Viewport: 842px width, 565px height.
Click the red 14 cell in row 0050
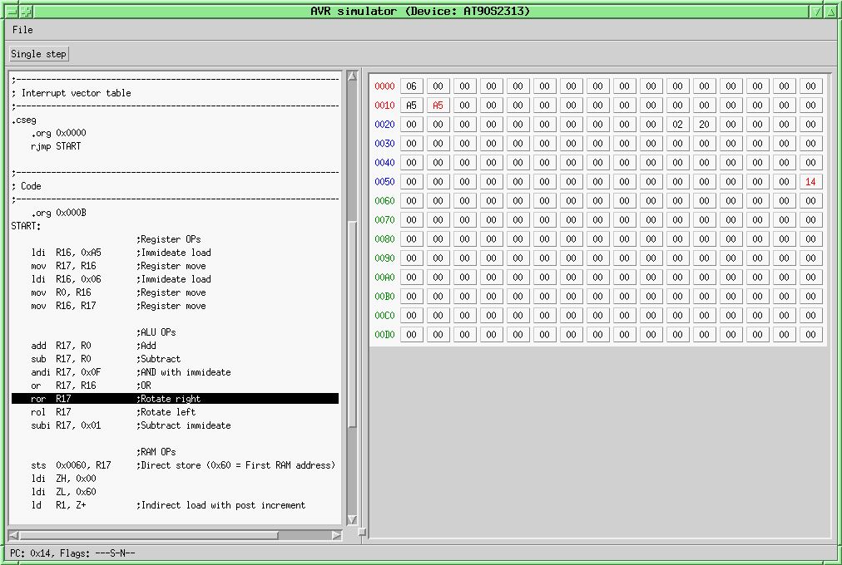click(811, 182)
